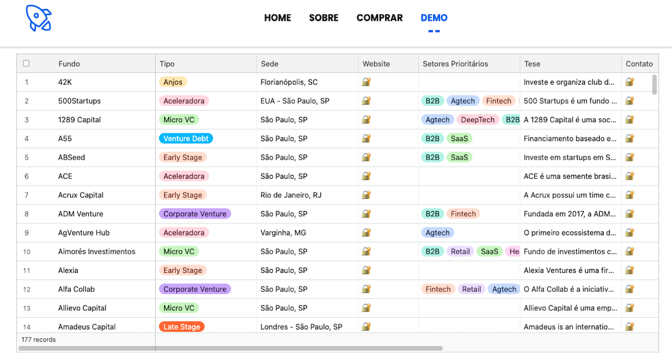Screen dimensions: 672x353
Task: Click the Contato lock icon for 1289 Capital
Action: 629,119
